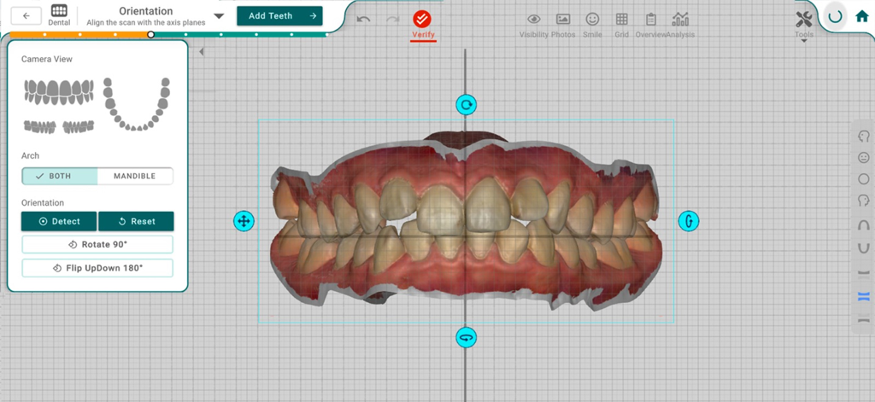Select lower head-profile view in right sidebar

click(863, 201)
